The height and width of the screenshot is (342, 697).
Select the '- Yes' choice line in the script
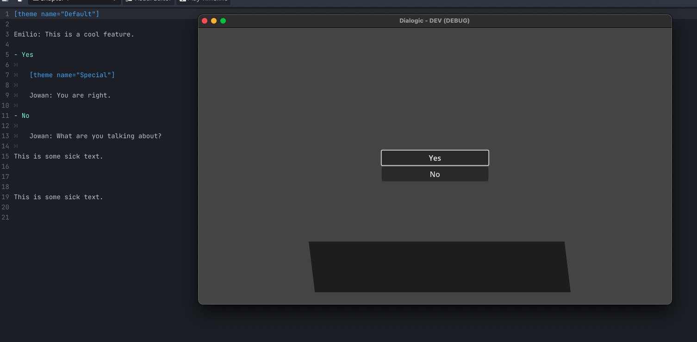click(x=24, y=55)
